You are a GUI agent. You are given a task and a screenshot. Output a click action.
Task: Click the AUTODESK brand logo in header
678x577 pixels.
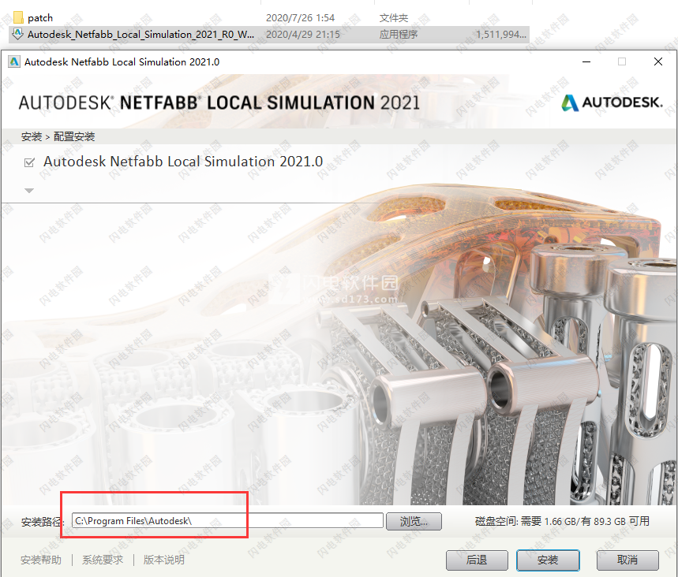click(612, 102)
